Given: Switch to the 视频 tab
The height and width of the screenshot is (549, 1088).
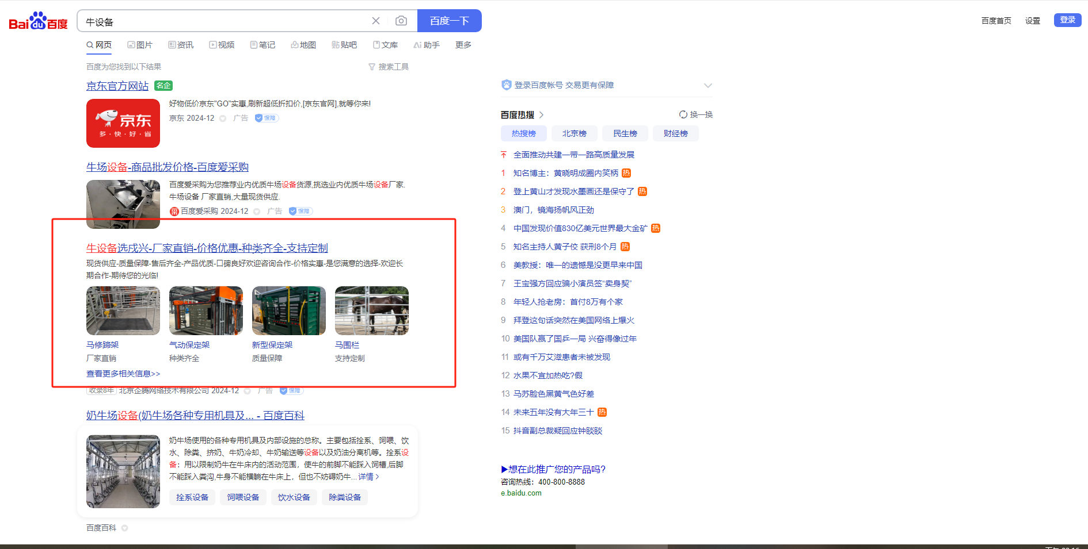Looking at the screenshot, I should [x=222, y=45].
